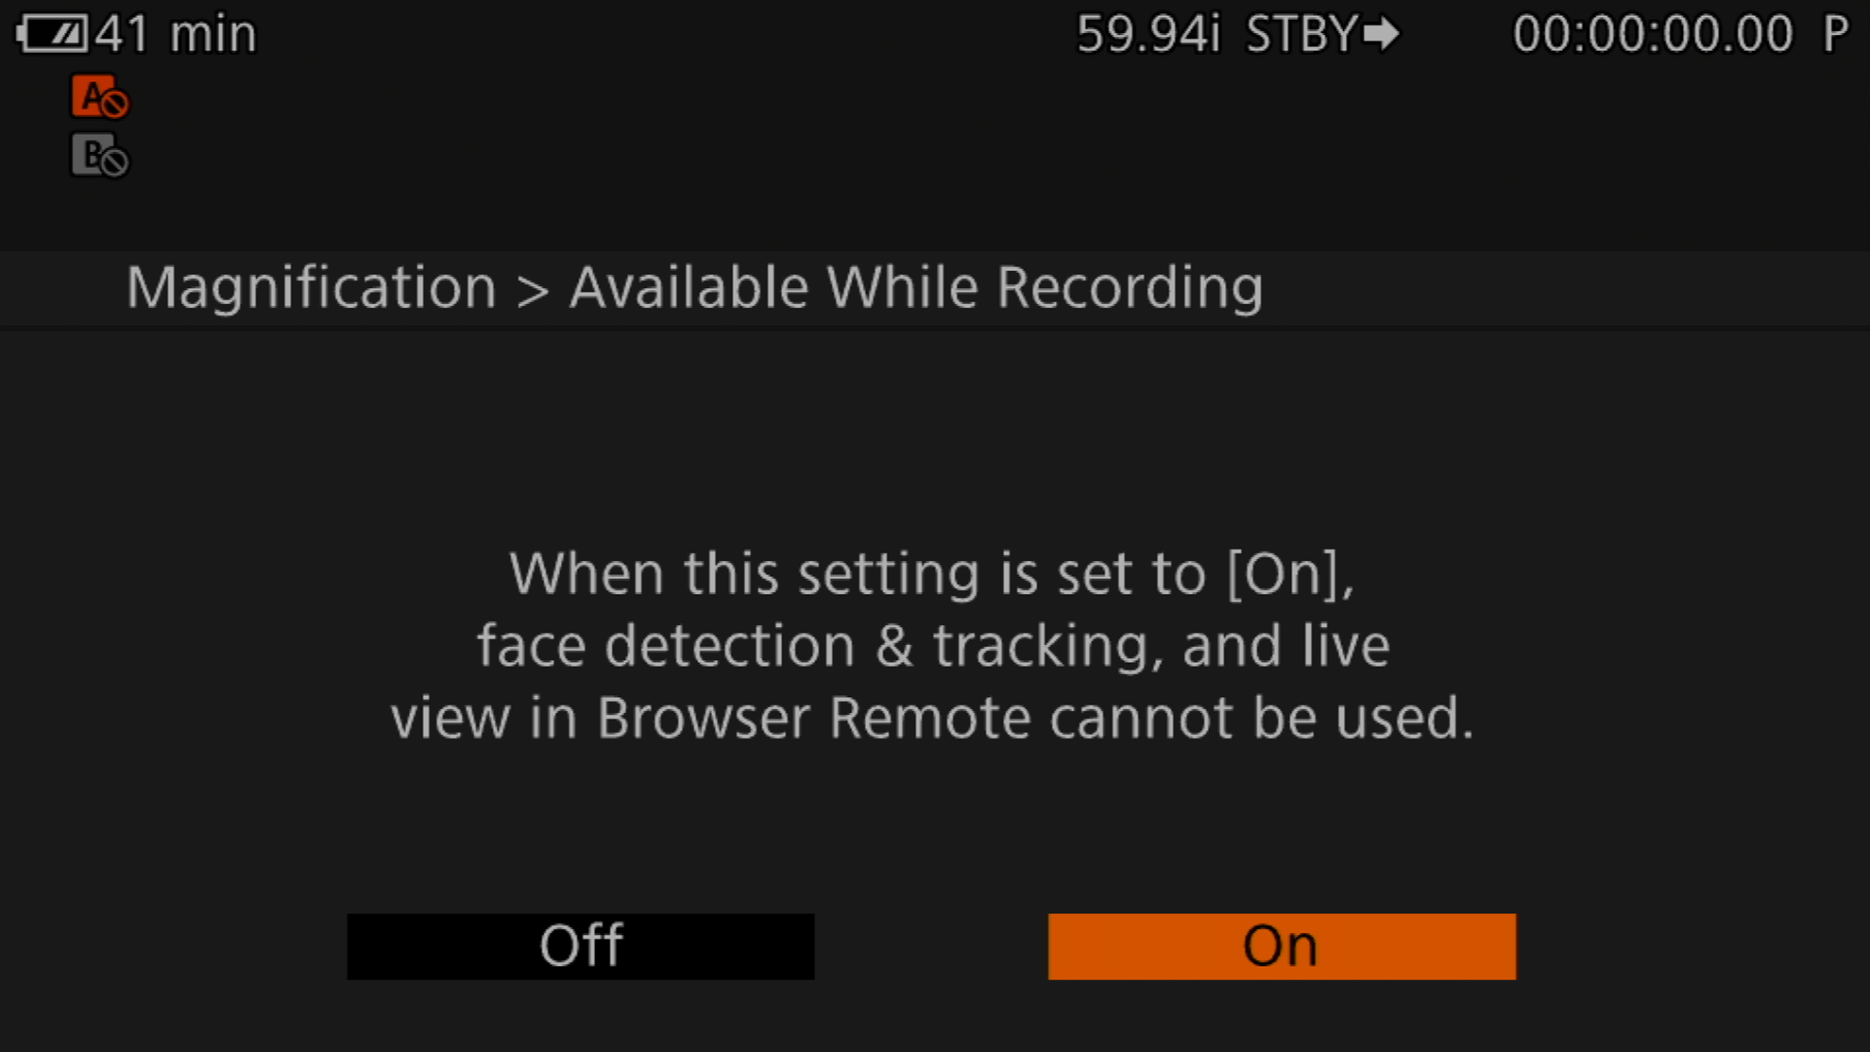Click the 'cannot be used.' text
This screenshot has height=1052, width=1870.
click(x=1261, y=718)
